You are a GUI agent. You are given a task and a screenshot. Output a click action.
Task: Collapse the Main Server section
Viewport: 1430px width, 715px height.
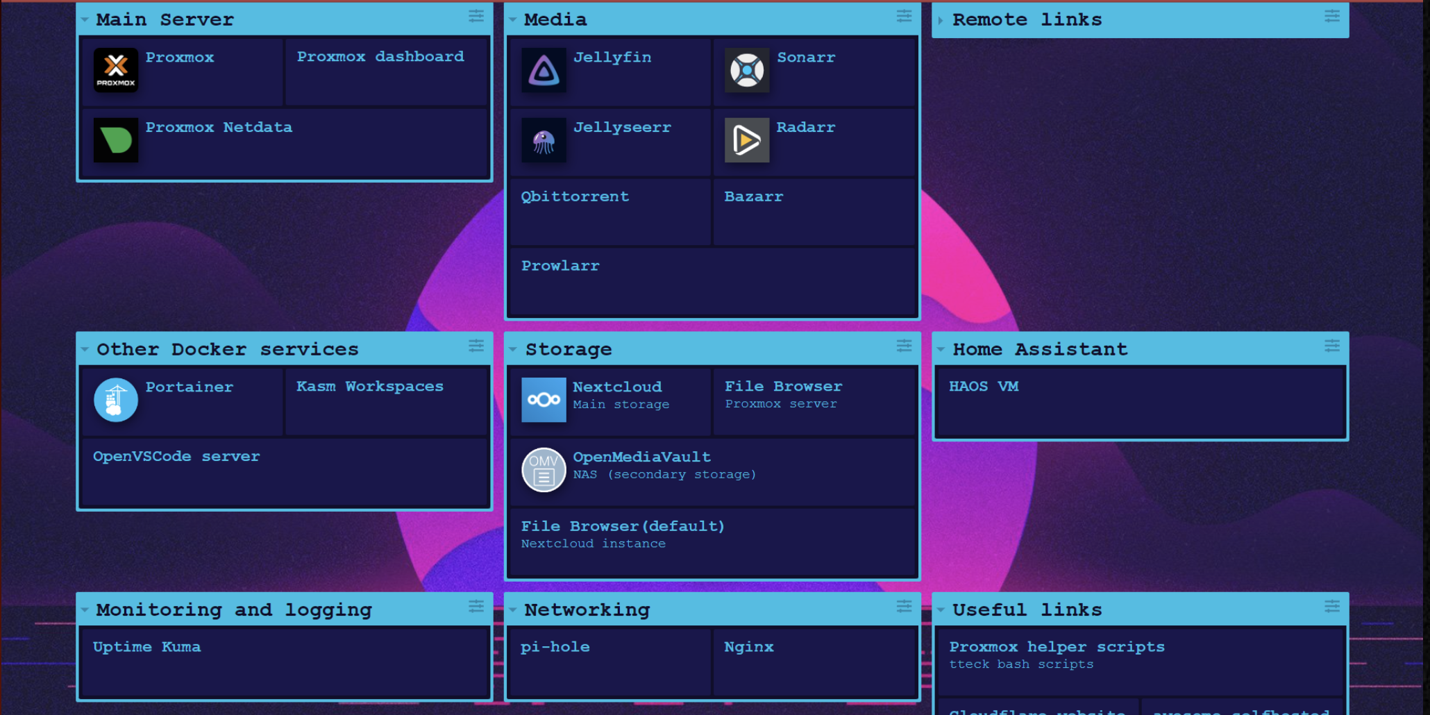click(85, 20)
